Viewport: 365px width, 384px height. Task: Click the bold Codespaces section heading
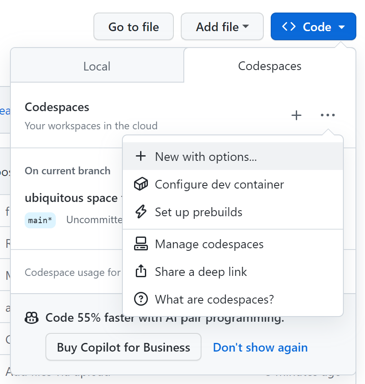tap(57, 107)
